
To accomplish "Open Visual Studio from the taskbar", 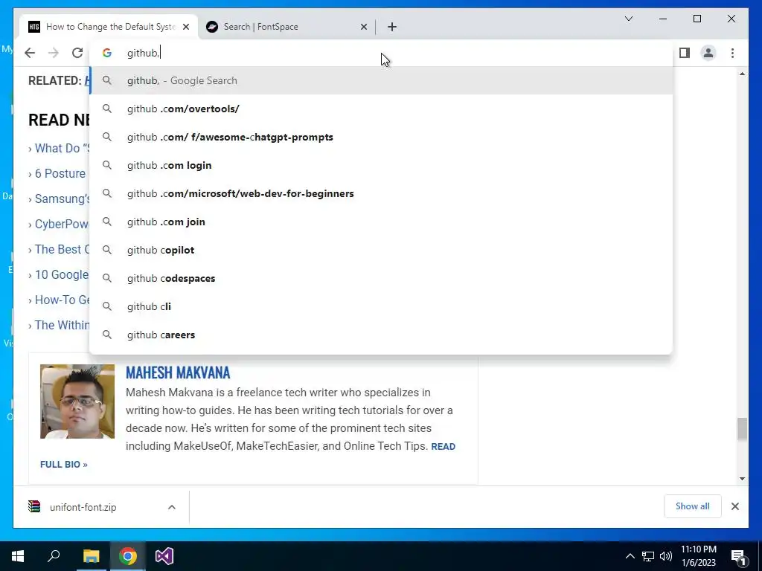I will tap(164, 556).
